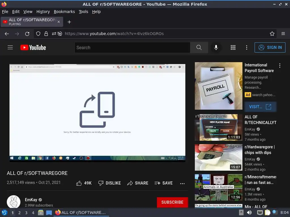This screenshot has width=290, height=217.
Task: Click the SIGN IN button
Action: pyautogui.click(x=270, y=47)
